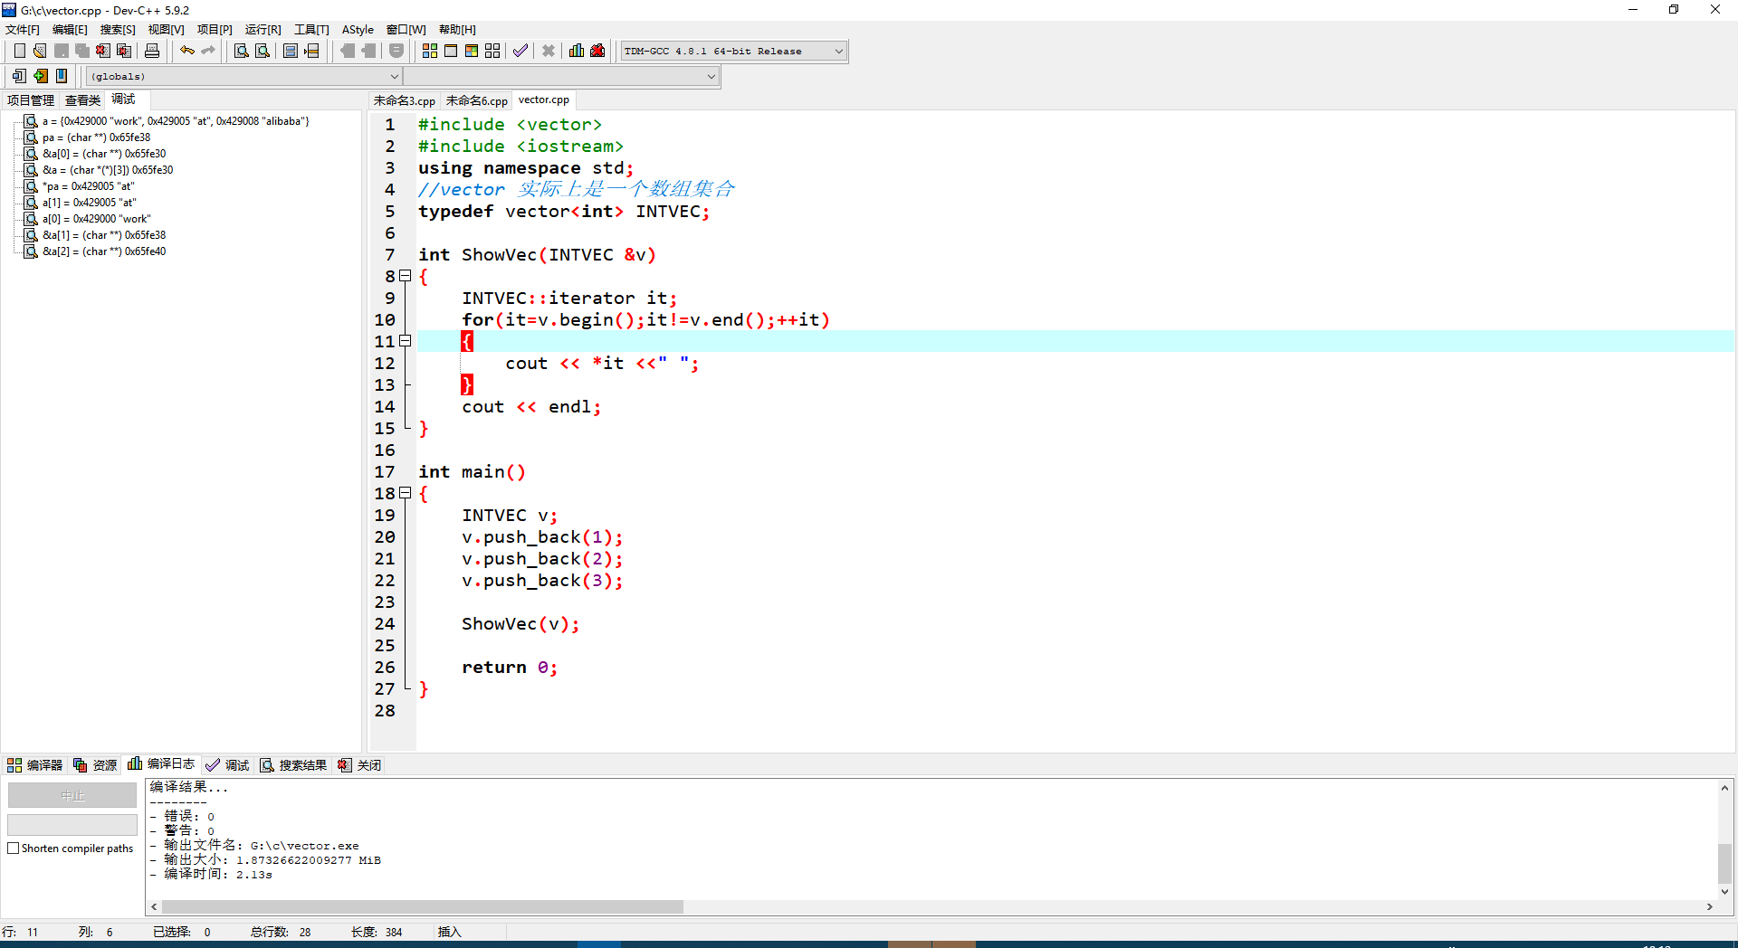
Task: Click the compile log scroll-right arrow
Action: 1710,906
